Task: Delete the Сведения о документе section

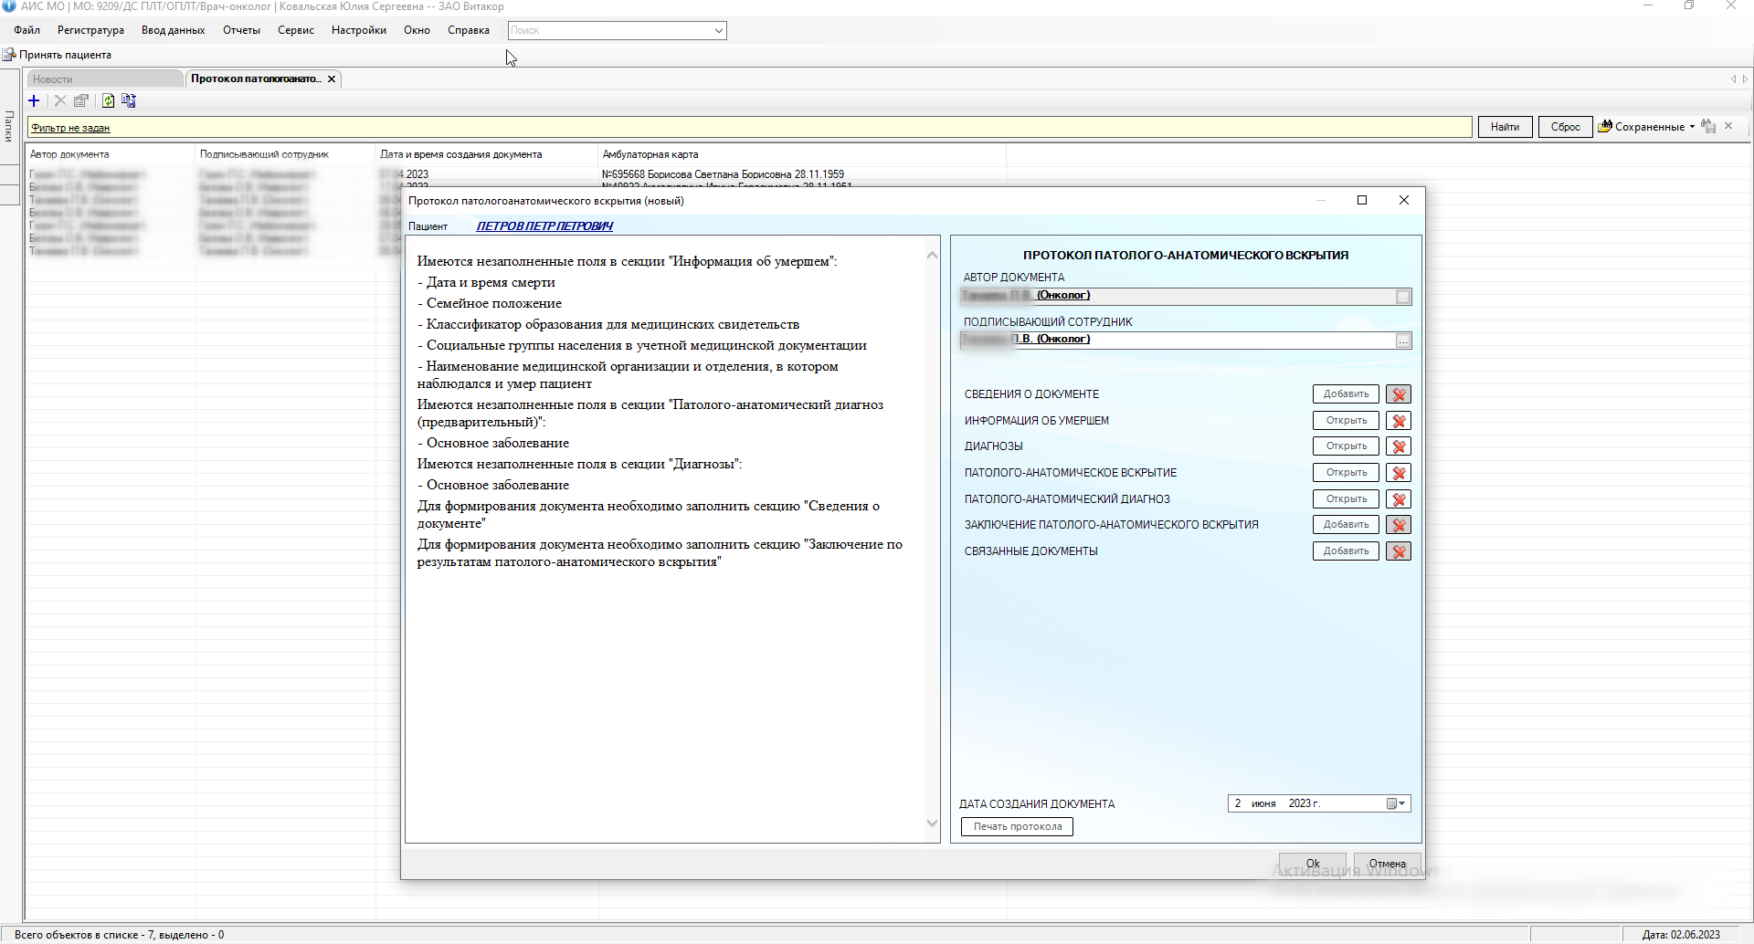Action: 1399,394
